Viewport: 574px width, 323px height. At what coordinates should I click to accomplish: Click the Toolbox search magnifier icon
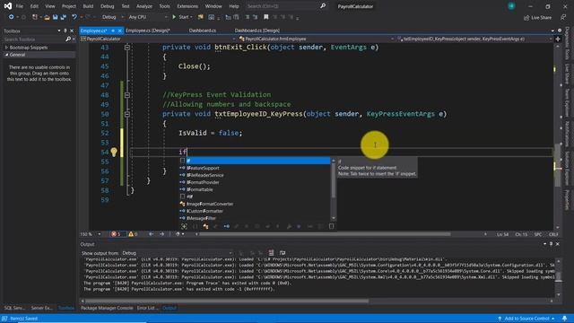click(x=68, y=39)
